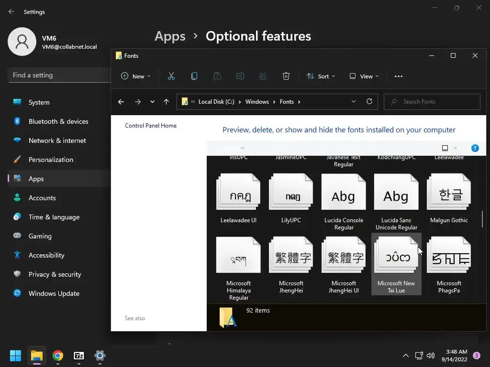
Task: Click the Share icon in Fonts toolbar
Action: pos(263,76)
